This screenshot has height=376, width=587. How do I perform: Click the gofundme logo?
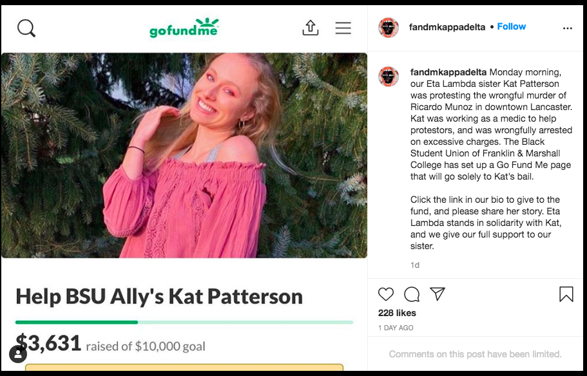[x=184, y=28]
